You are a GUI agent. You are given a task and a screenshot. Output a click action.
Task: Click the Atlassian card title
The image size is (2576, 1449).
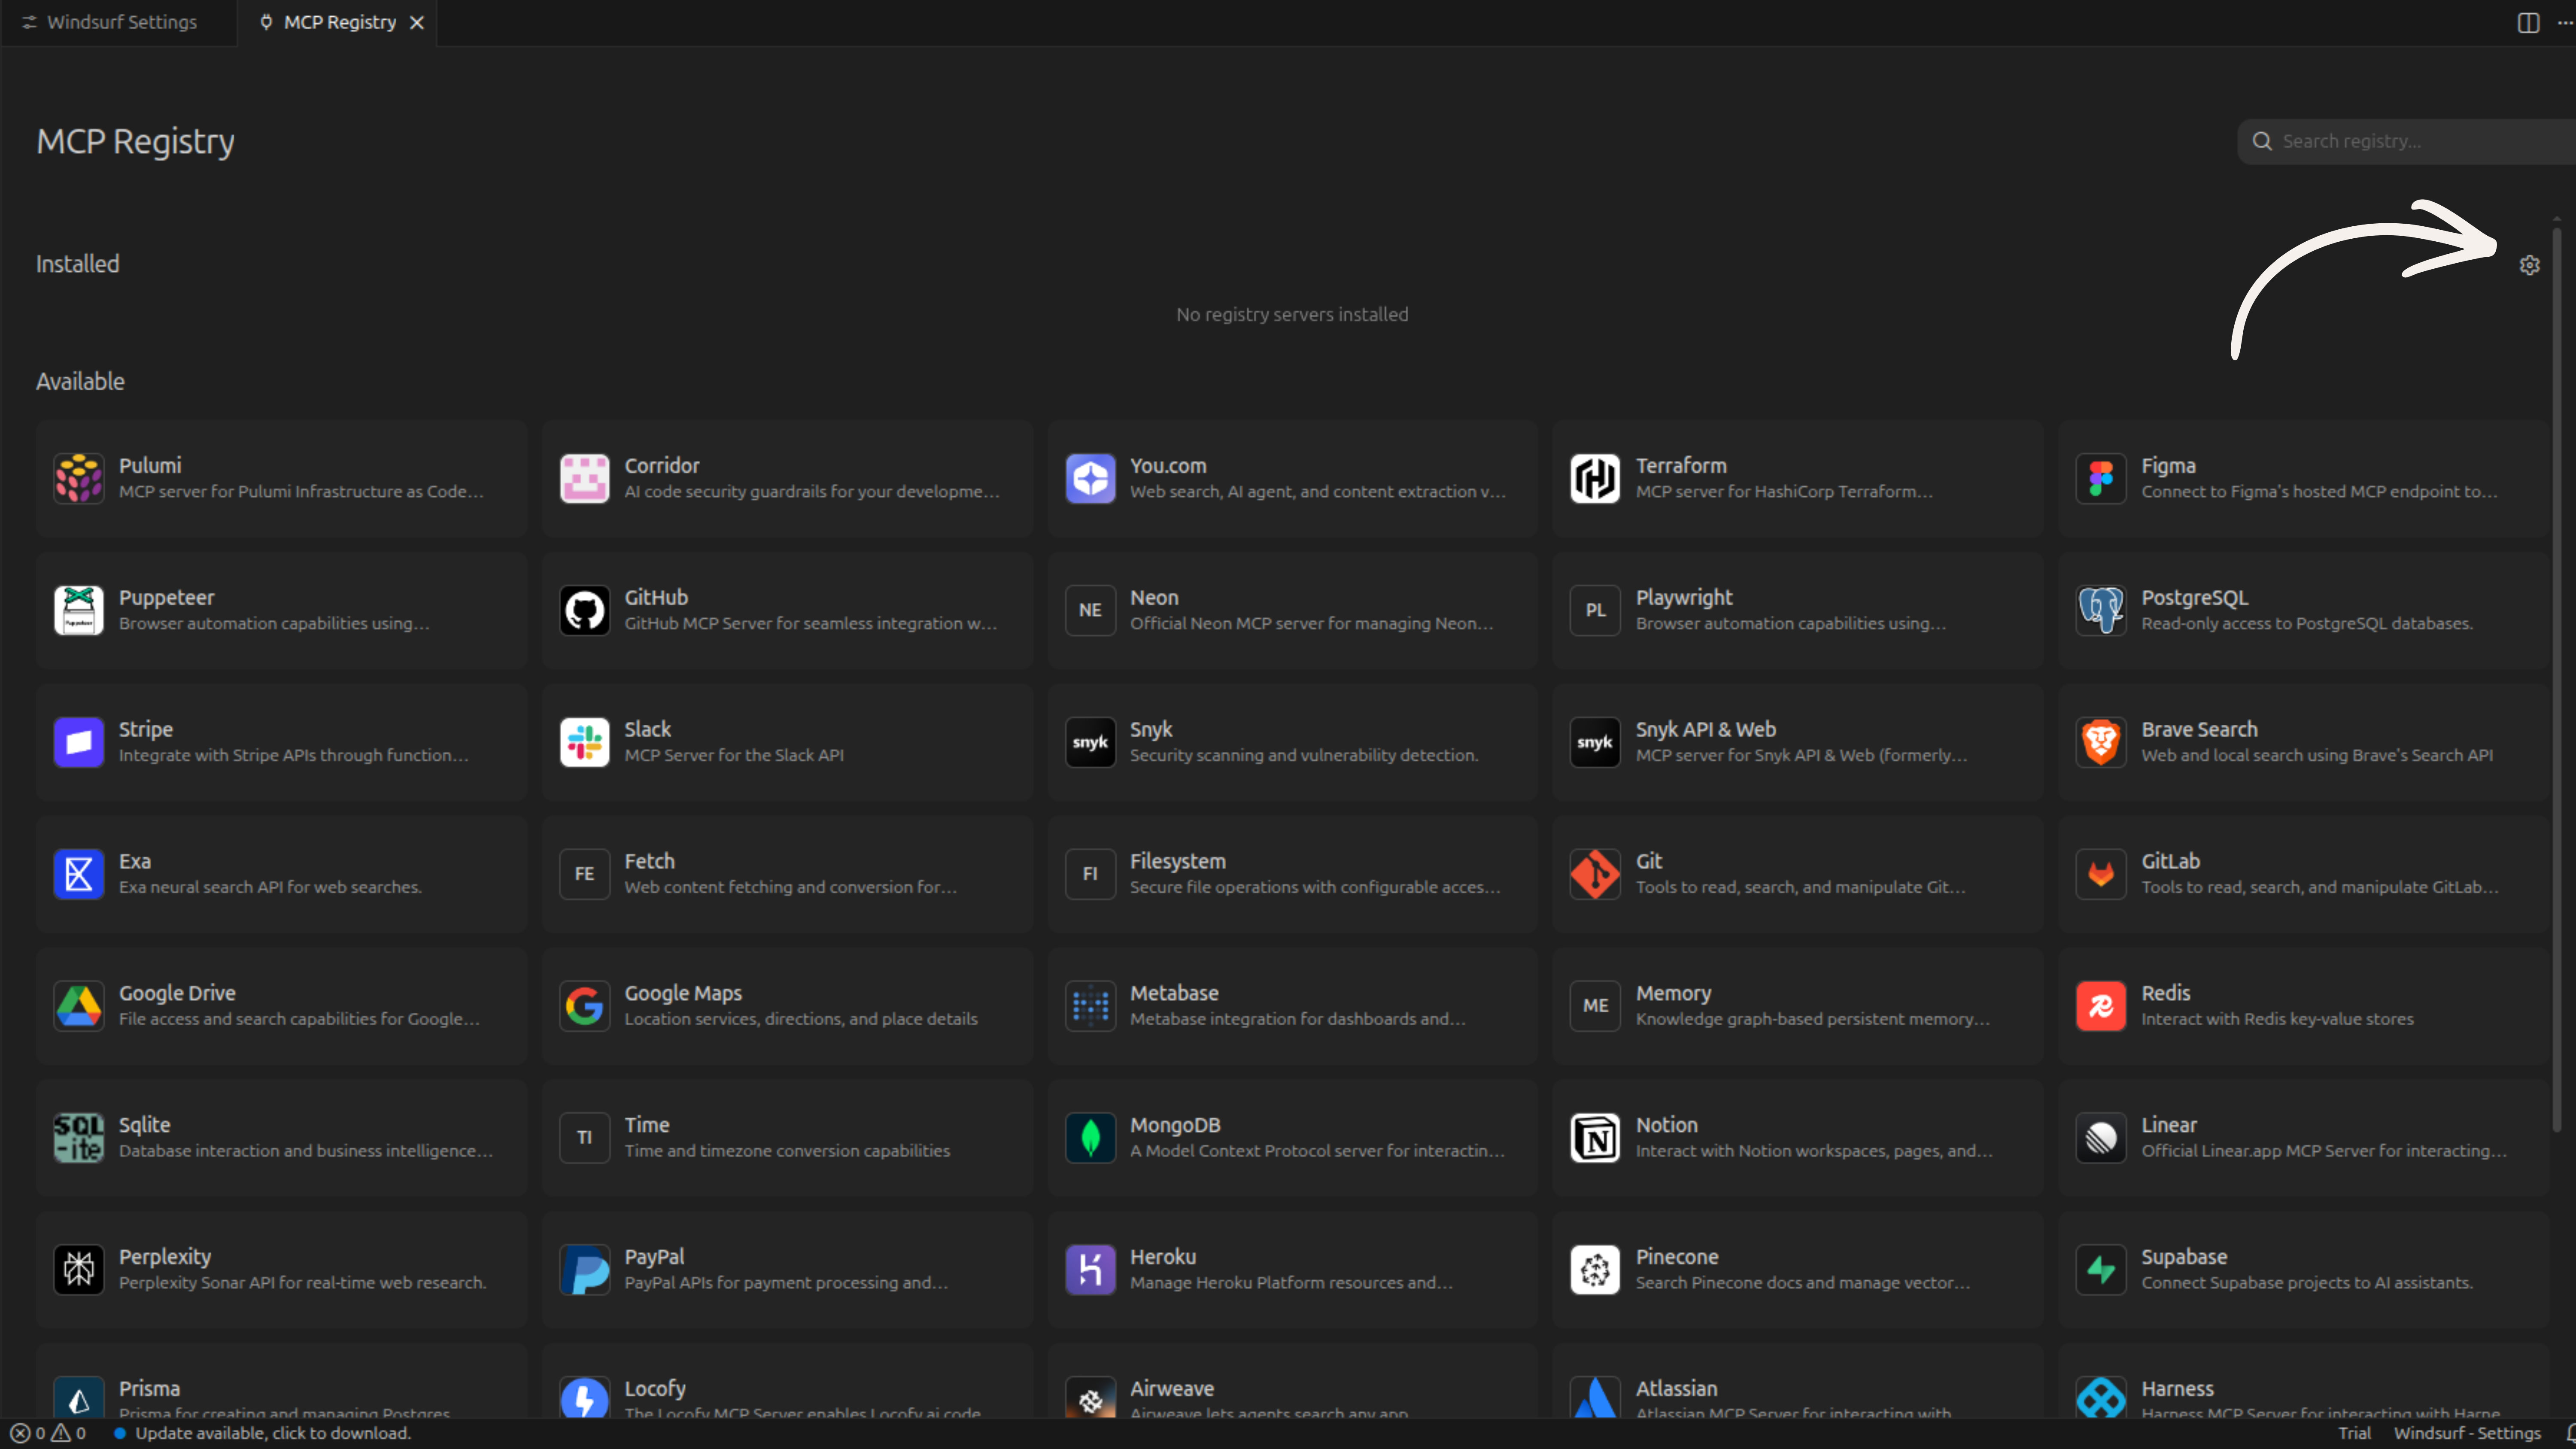1676,1388
